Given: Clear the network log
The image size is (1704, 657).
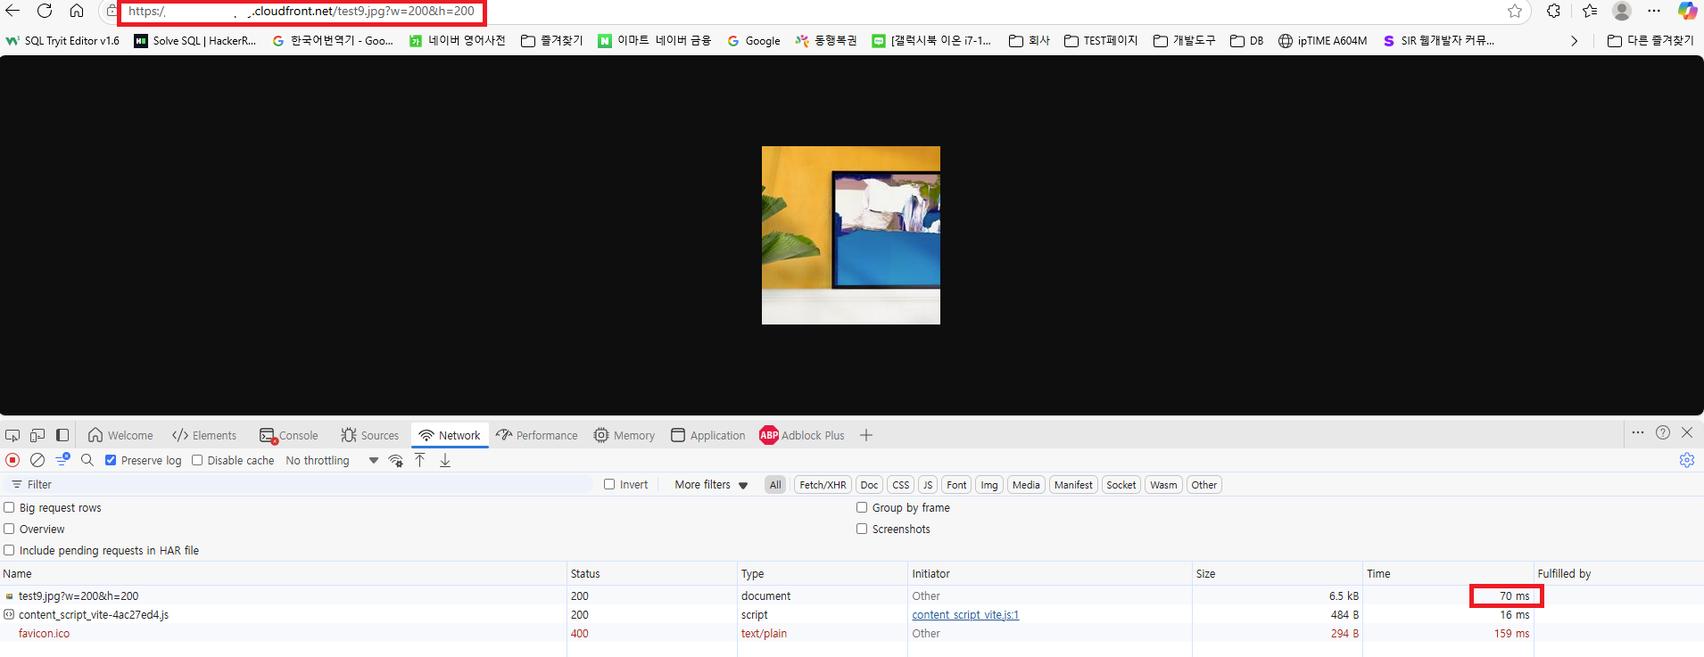Looking at the screenshot, I should tap(37, 460).
